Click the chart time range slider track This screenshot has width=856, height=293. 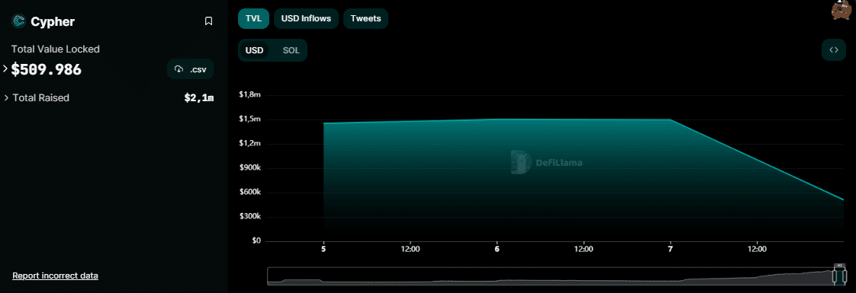(x=550, y=275)
